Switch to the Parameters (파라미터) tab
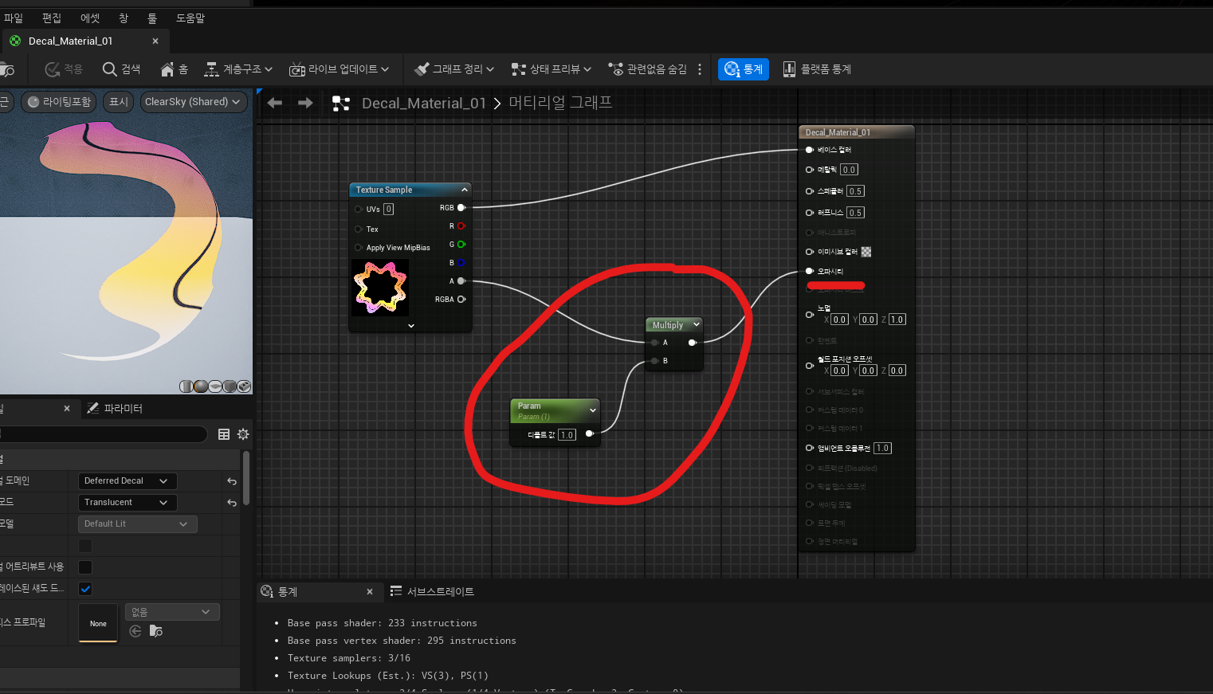Image resolution: width=1213 pixels, height=694 pixels. 115,408
